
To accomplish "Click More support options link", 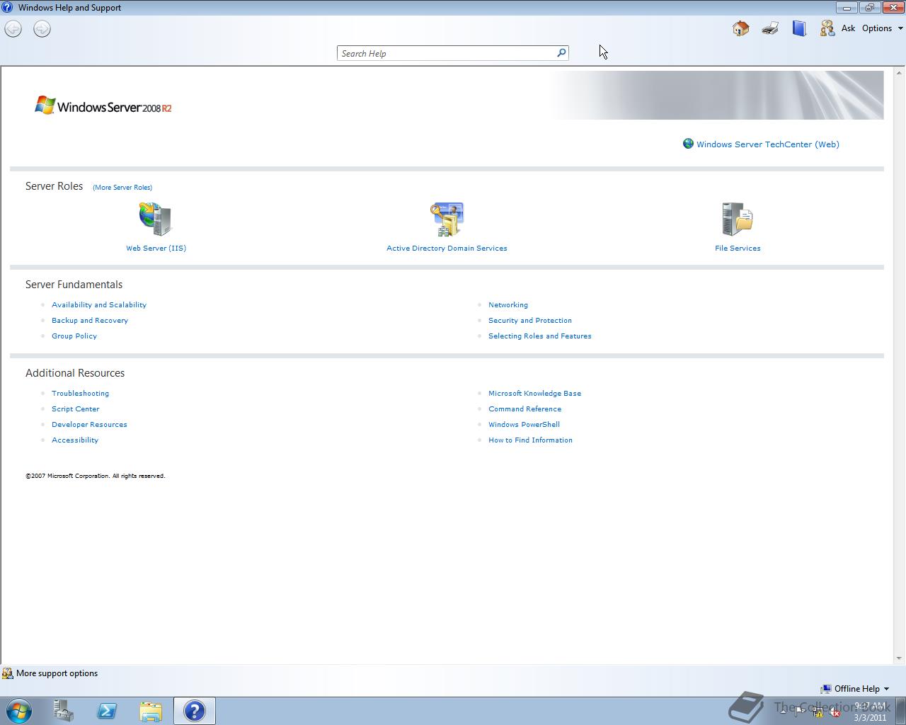I will 57,673.
